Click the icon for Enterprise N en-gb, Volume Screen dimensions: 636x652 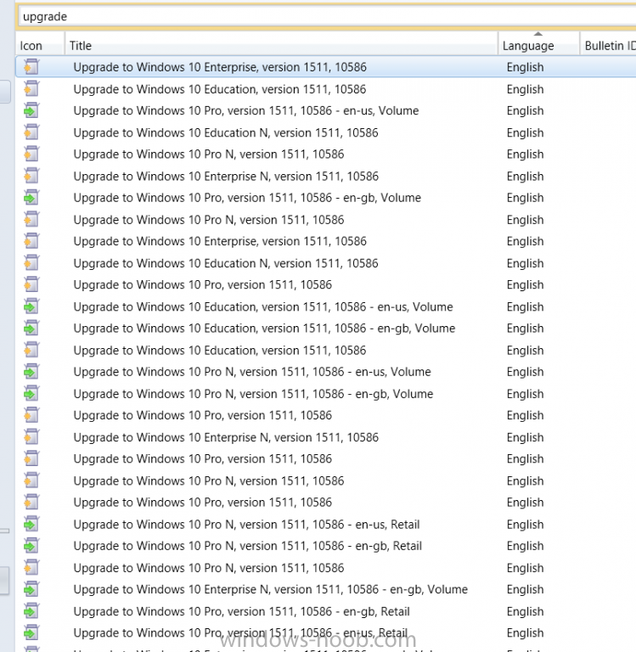click(x=31, y=589)
